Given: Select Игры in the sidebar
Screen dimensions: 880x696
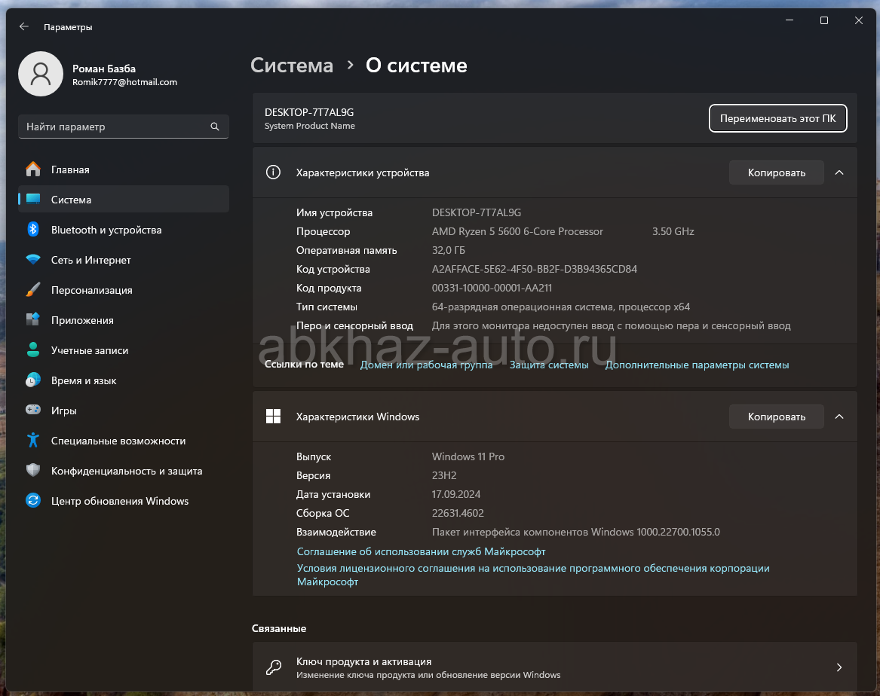Looking at the screenshot, I should point(124,411).
